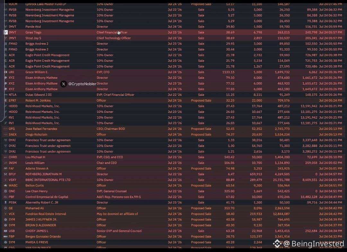Image resolution: width=347 pixels, height=252 pixels.
Task: Click the 12,844,087 value cell
Action: 281,214
